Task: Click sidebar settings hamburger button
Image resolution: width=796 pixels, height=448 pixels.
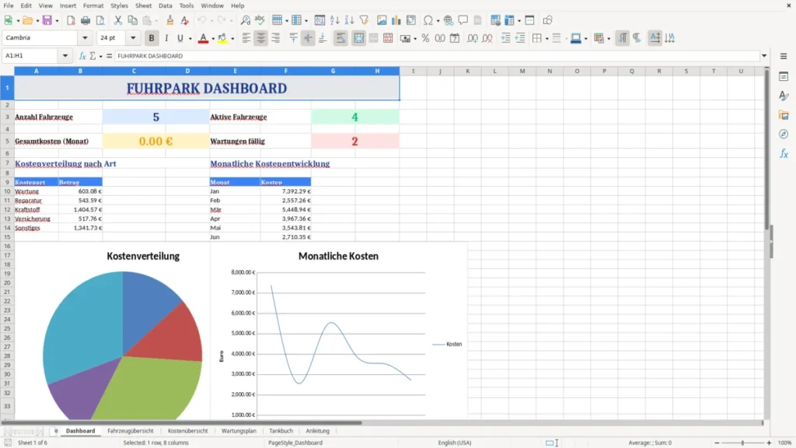Action: point(784,56)
